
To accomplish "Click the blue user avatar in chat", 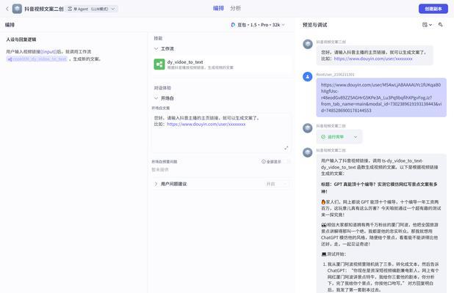I will point(308,77).
